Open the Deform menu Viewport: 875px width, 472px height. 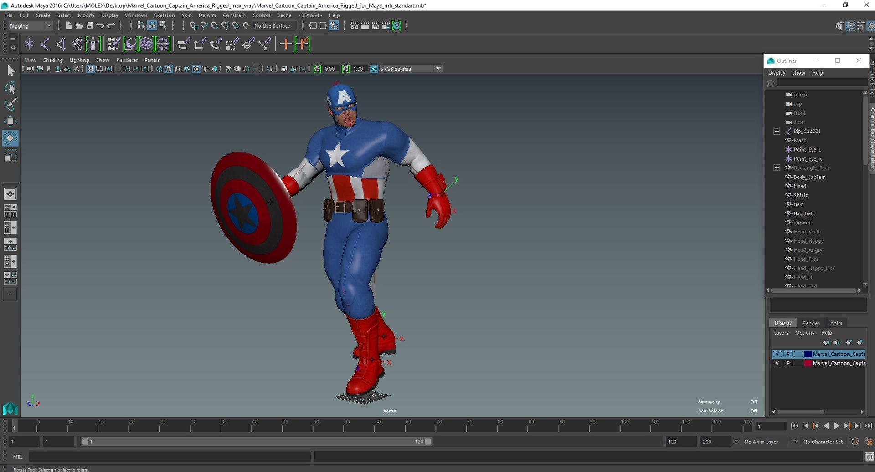click(x=207, y=15)
